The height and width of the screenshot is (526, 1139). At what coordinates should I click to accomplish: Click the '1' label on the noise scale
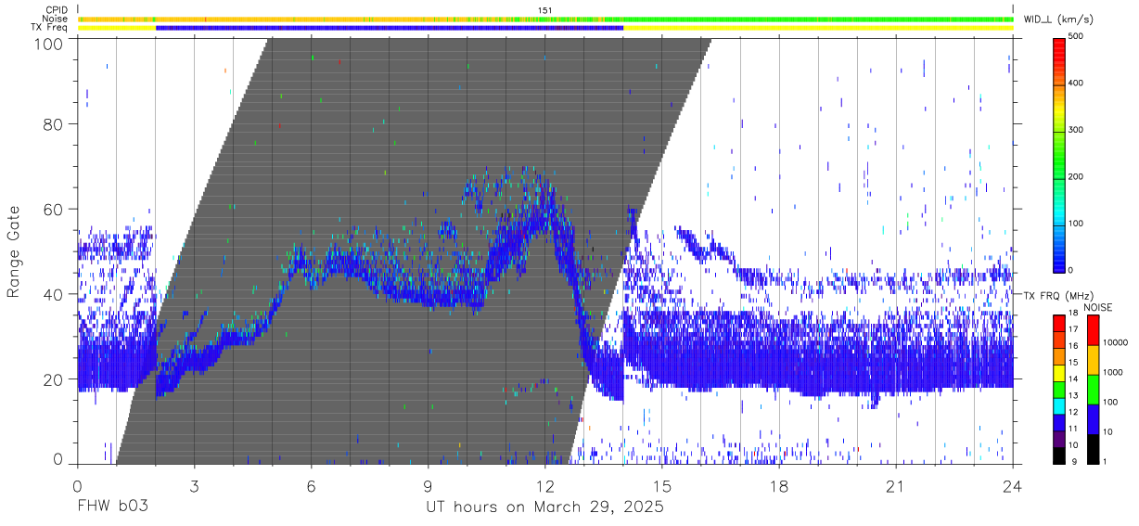pos(1105,461)
